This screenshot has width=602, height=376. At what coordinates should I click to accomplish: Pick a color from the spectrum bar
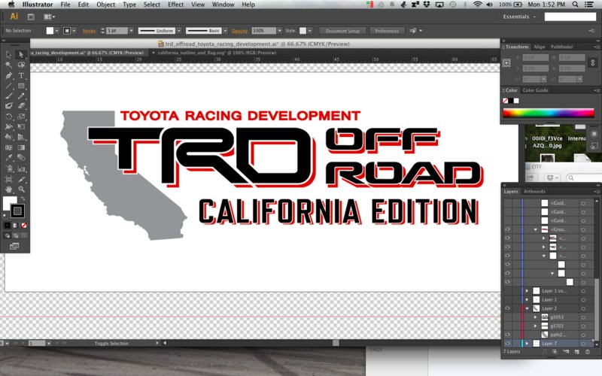549,114
